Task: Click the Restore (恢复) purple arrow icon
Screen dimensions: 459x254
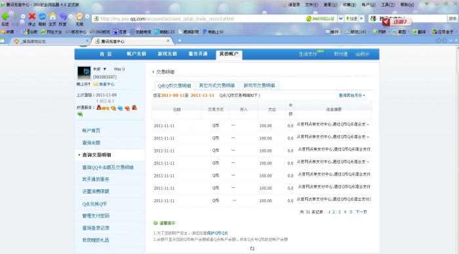Action: coord(63,16)
